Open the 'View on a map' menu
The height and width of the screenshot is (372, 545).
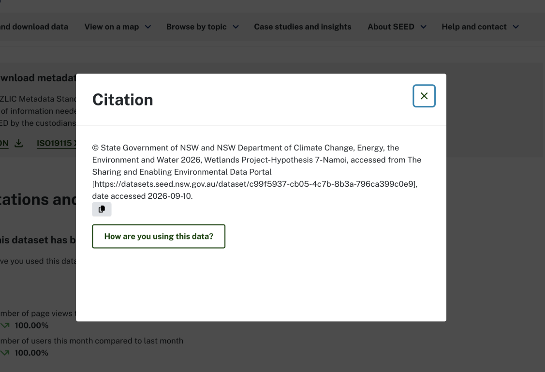[112, 27]
